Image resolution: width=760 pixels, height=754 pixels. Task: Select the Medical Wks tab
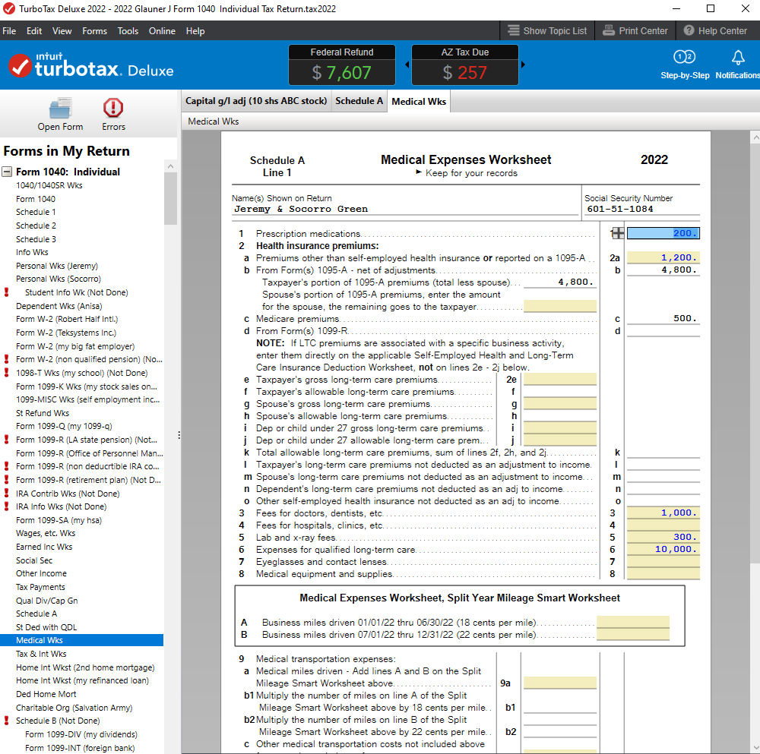(x=419, y=102)
